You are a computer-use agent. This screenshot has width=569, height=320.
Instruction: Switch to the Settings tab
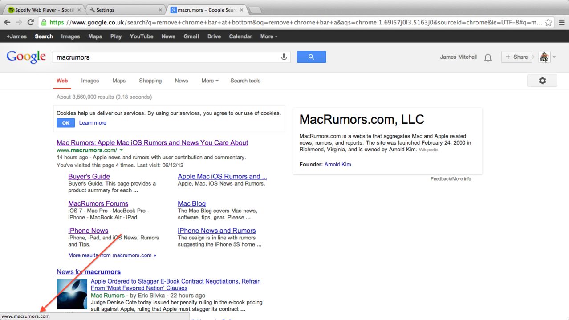click(x=126, y=10)
